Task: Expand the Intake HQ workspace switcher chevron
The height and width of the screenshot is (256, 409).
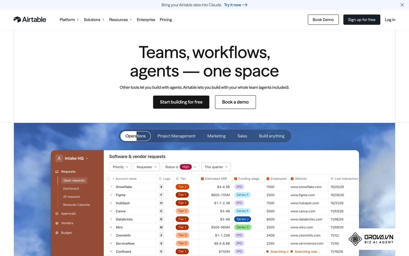Action: pyautogui.click(x=87, y=158)
